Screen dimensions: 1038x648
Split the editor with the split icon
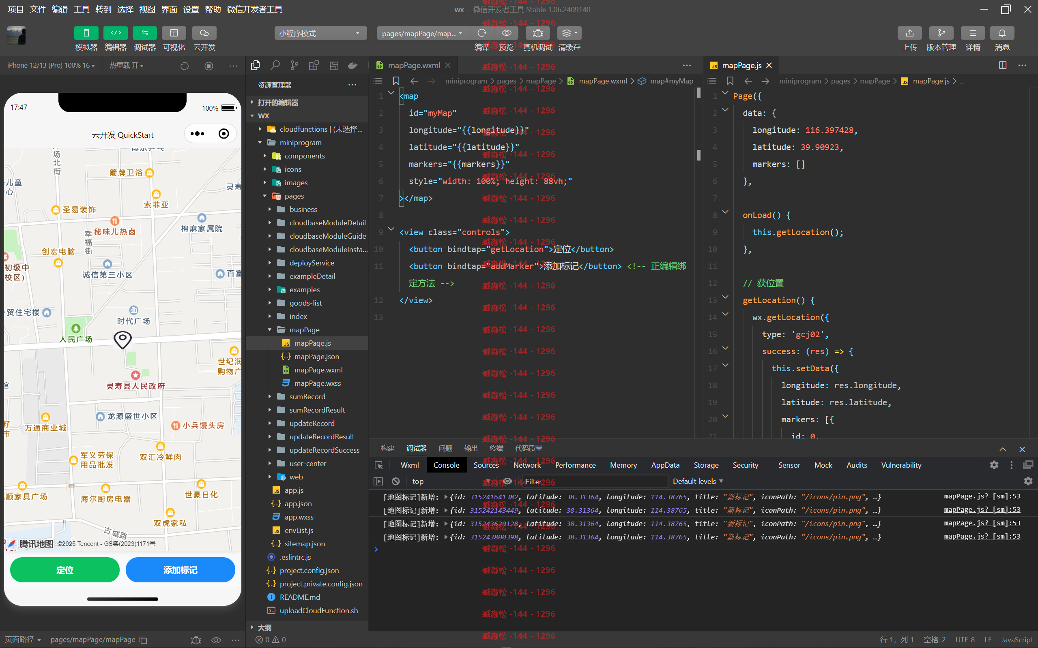[x=1002, y=65]
